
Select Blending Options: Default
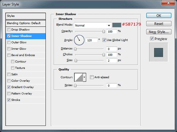[26, 23]
